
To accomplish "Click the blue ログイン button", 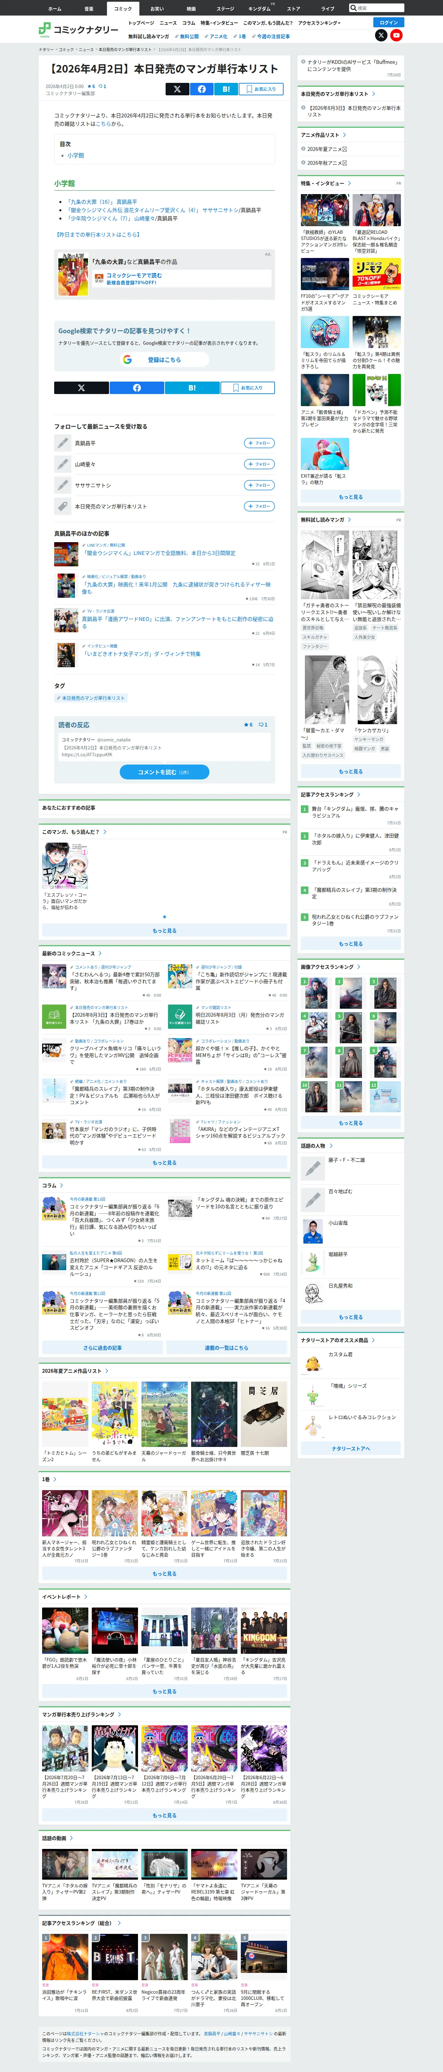I will click(x=389, y=22).
